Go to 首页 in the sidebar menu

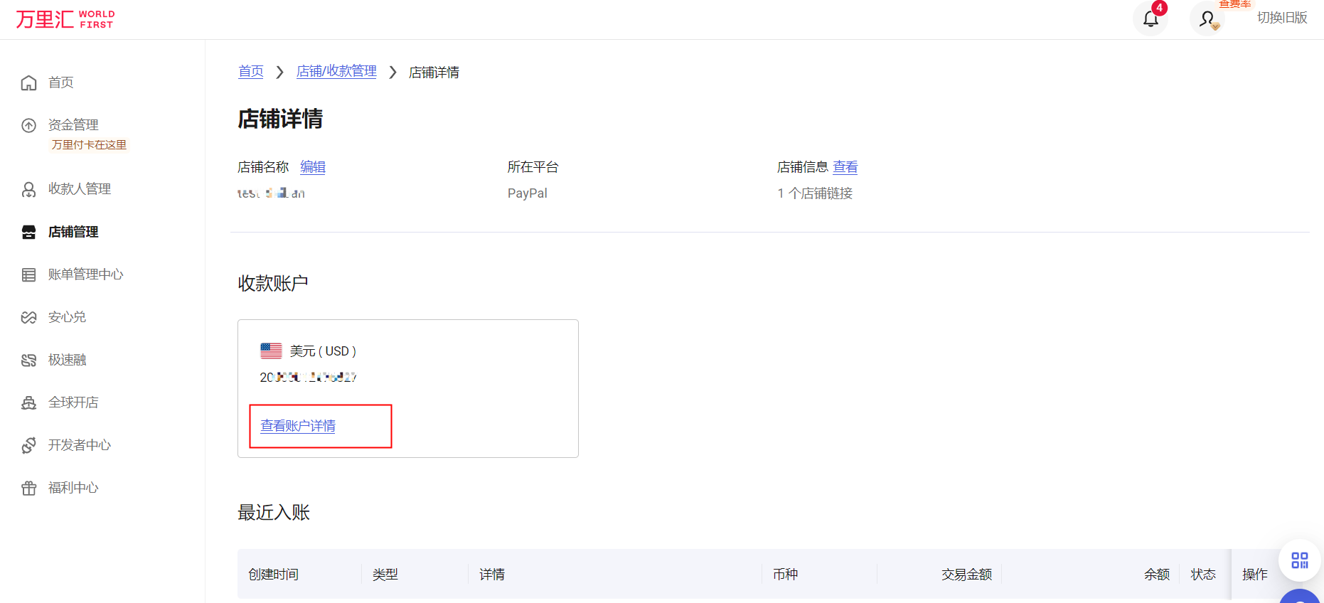[x=61, y=82]
